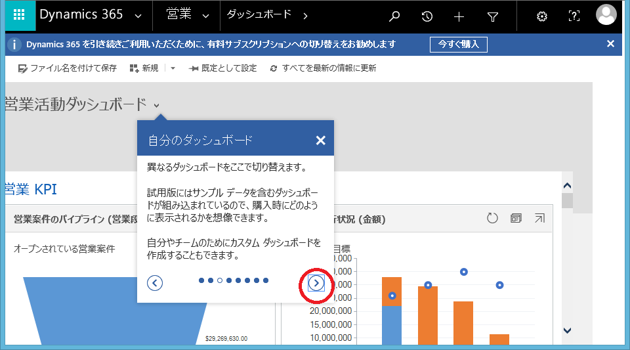Click the $29,269,630.00 funnel value
Viewport: 630px width, 350px height.
click(226, 338)
